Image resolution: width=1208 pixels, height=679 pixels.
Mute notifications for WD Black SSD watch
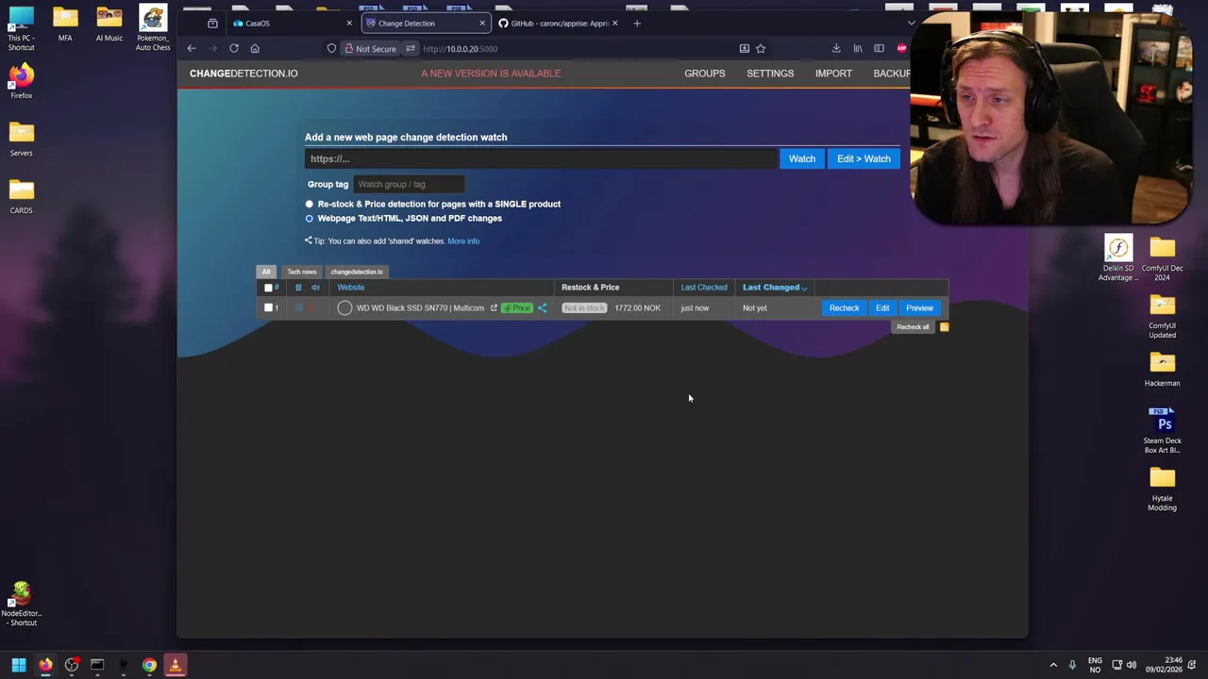click(310, 308)
